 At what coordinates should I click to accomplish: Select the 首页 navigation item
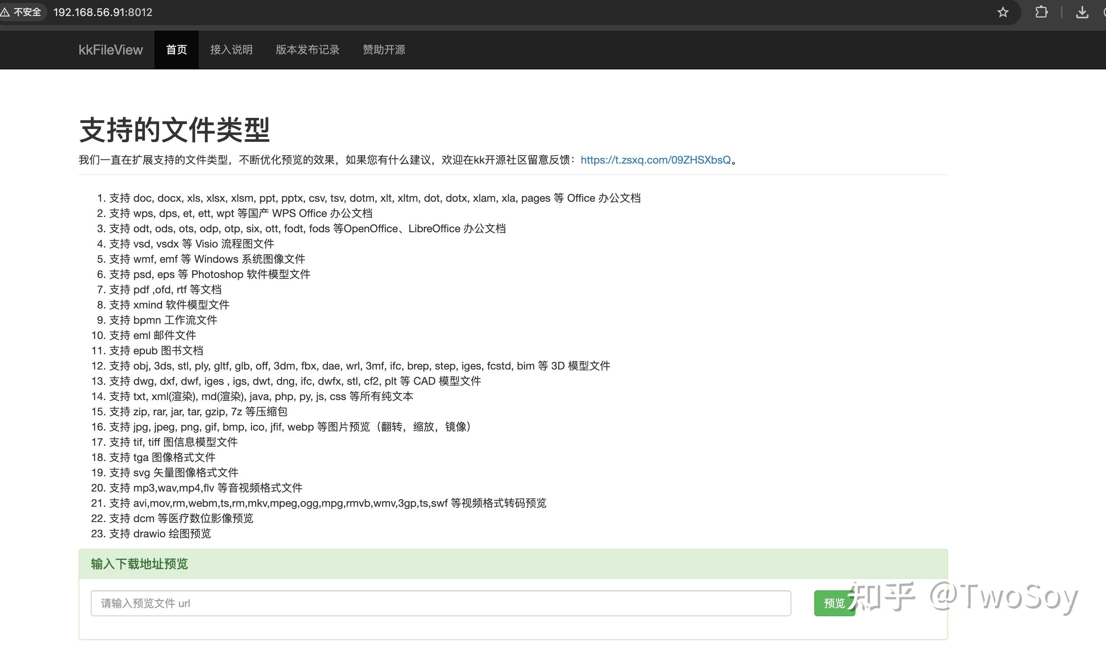(177, 50)
